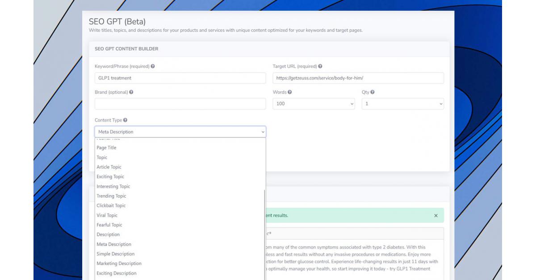The width and height of the screenshot is (536, 280).
Task: Dismiss the green results alert with X
Action: pos(436,216)
